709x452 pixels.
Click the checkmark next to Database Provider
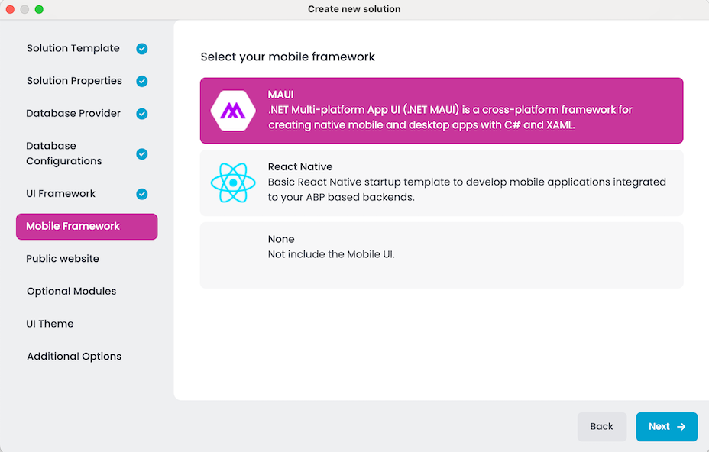pos(142,114)
